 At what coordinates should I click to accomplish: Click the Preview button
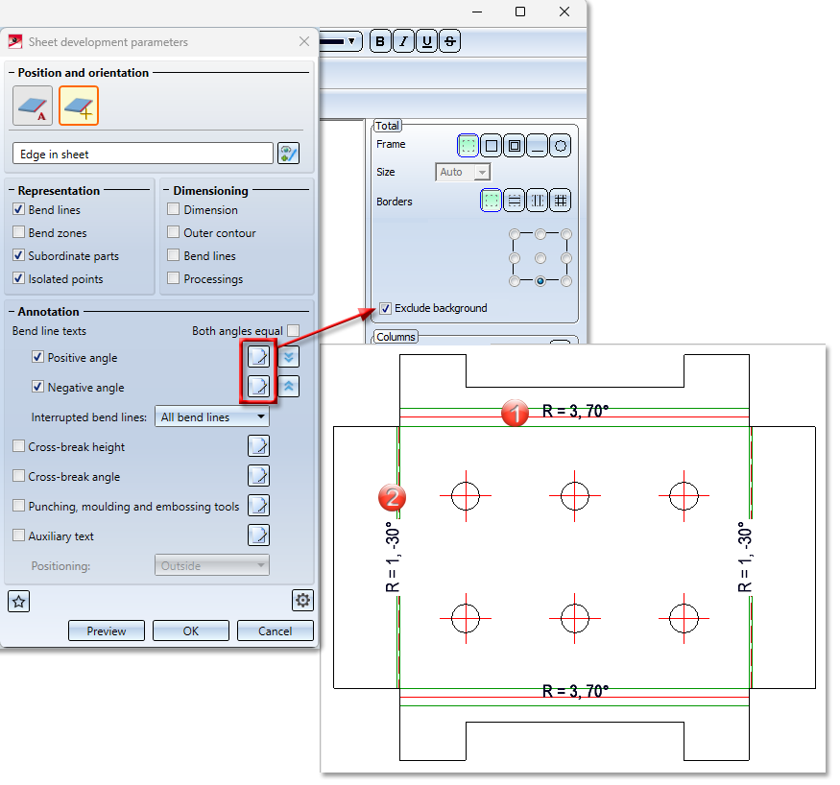[107, 630]
